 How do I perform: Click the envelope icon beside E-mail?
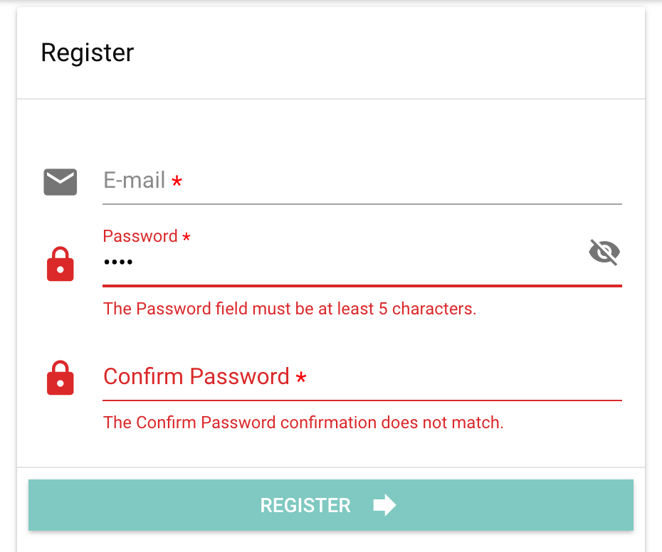tap(61, 182)
